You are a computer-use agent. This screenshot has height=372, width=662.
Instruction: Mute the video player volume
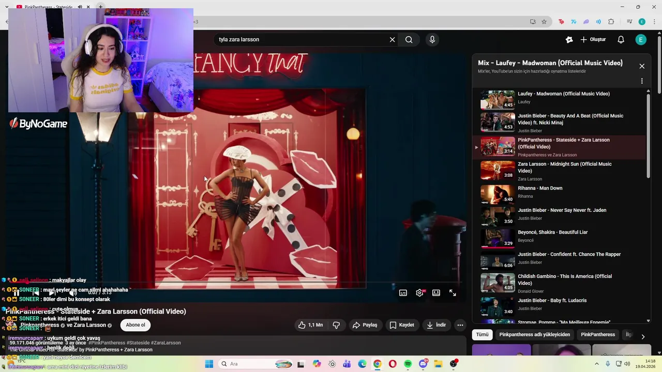[73, 293]
